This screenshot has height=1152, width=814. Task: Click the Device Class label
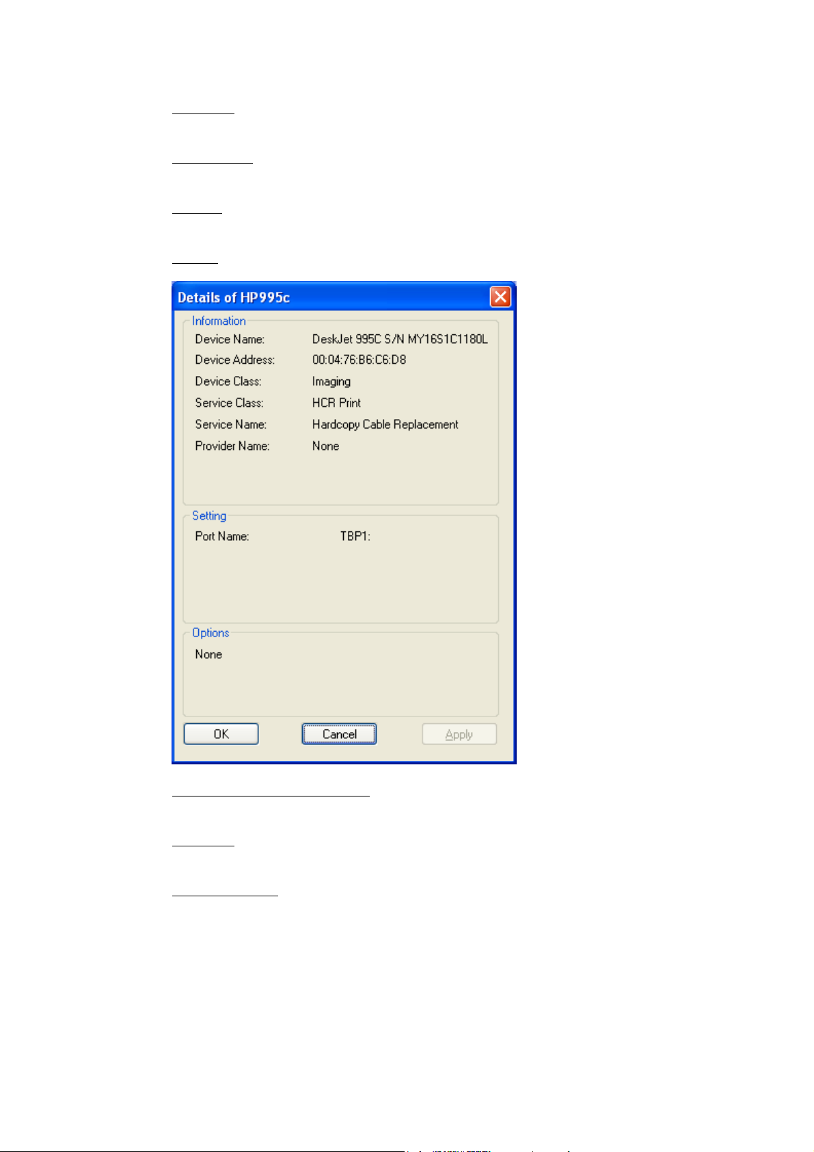pos(228,381)
